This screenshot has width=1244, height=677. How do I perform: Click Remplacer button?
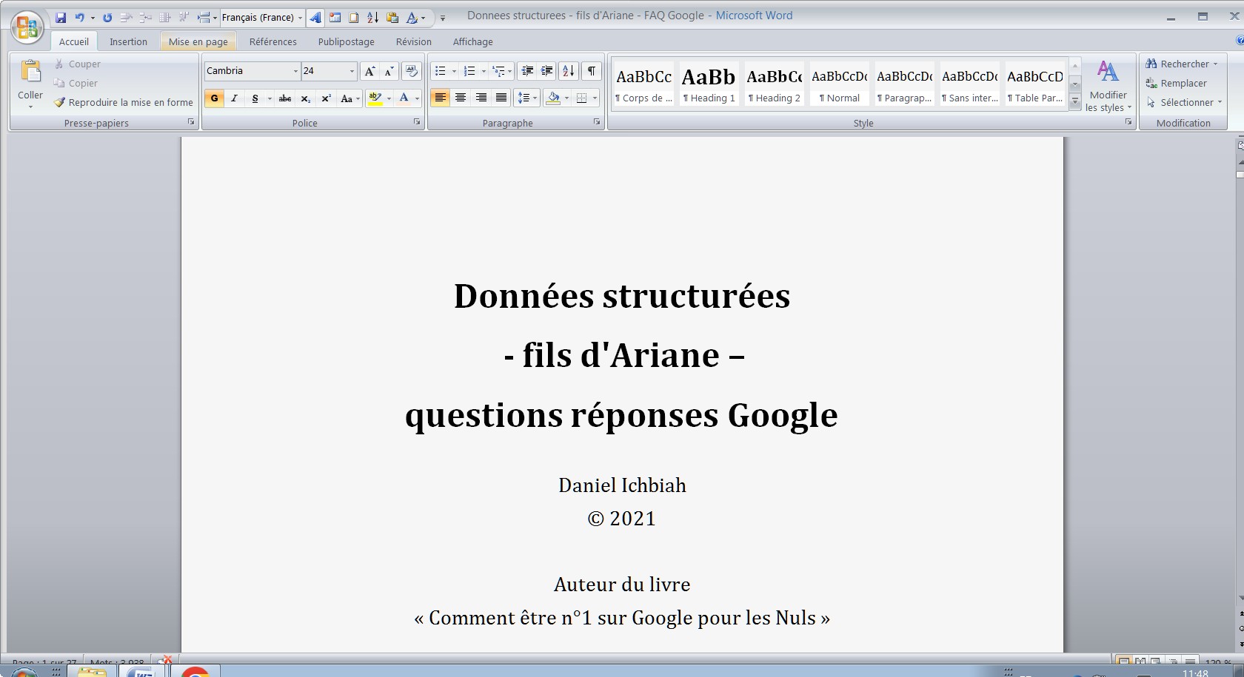tap(1177, 84)
